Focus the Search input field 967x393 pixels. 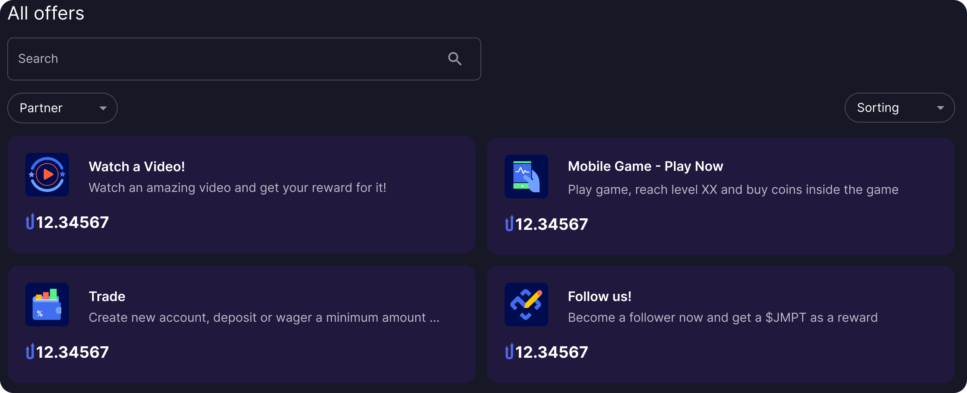point(230,59)
